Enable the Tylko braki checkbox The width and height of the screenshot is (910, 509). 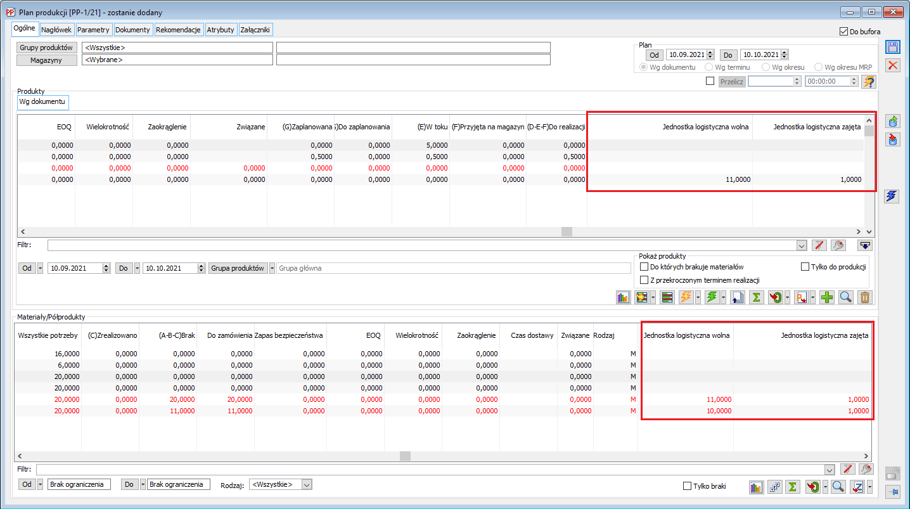pos(687,486)
